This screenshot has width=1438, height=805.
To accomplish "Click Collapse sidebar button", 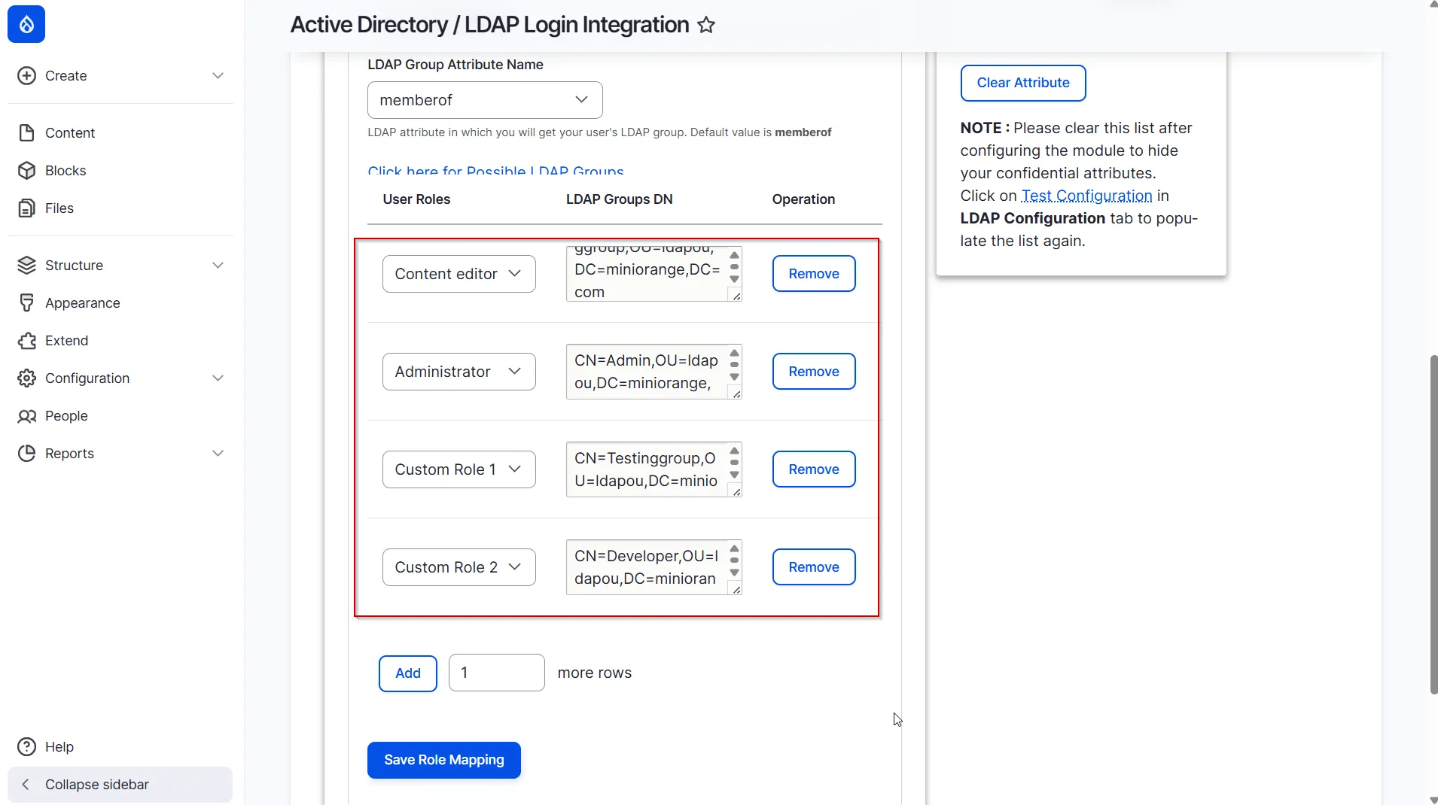I will coord(120,785).
